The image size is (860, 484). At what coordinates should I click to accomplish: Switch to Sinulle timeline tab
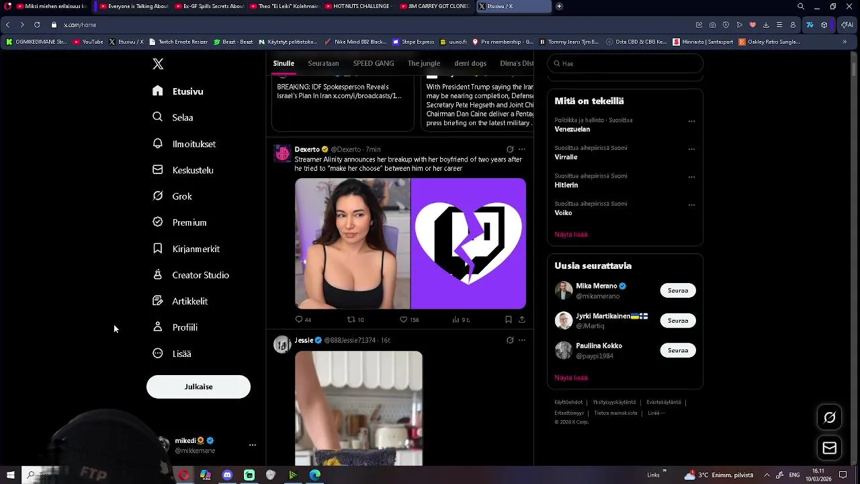coord(284,63)
